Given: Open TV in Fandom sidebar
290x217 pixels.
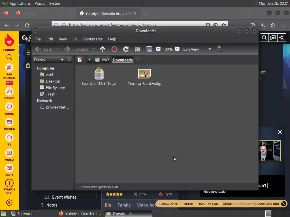Looking at the screenshot, I should (9, 140).
